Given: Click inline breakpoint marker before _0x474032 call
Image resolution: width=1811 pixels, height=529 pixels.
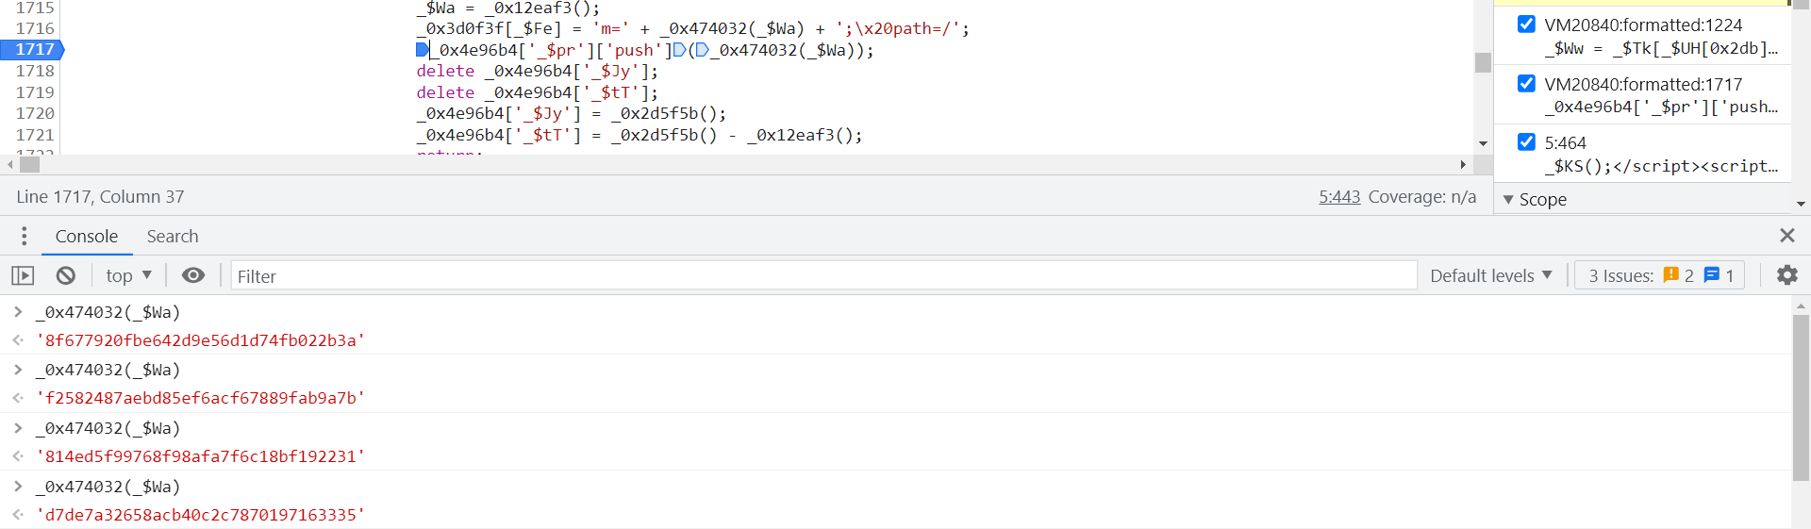Looking at the screenshot, I should (702, 50).
